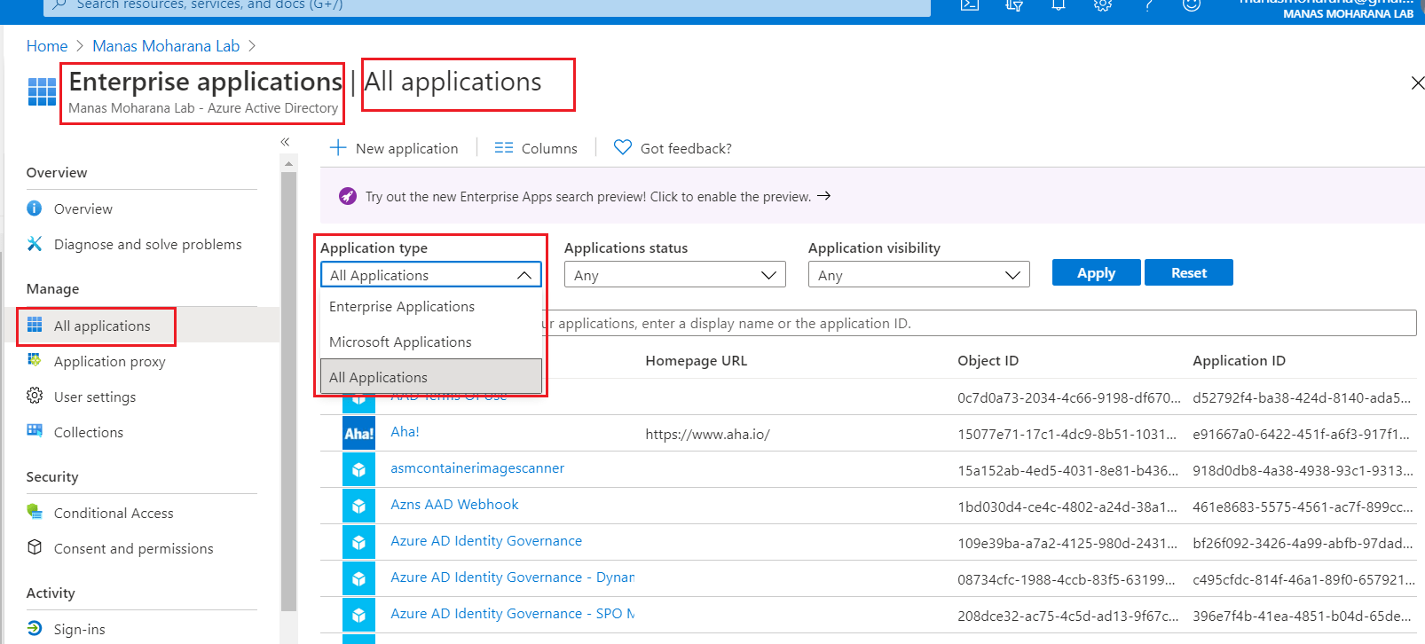Open the Collections icon in sidebar
The width and height of the screenshot is (1425, 644).
(35, 431)
